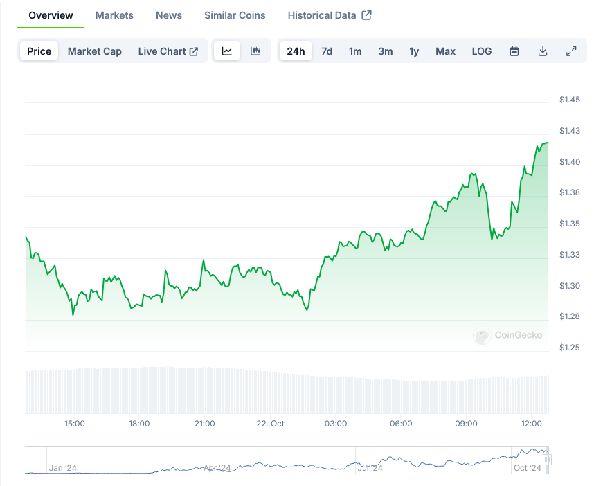Switch to the candlestick chart icon

tap(255, 51)
